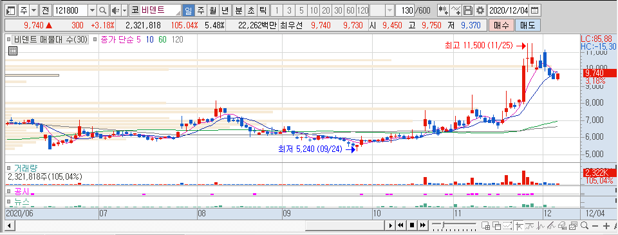Click the panel layout icon at toolbar start
This screenshot has height=235, width=618.
(x=12, y=10)
